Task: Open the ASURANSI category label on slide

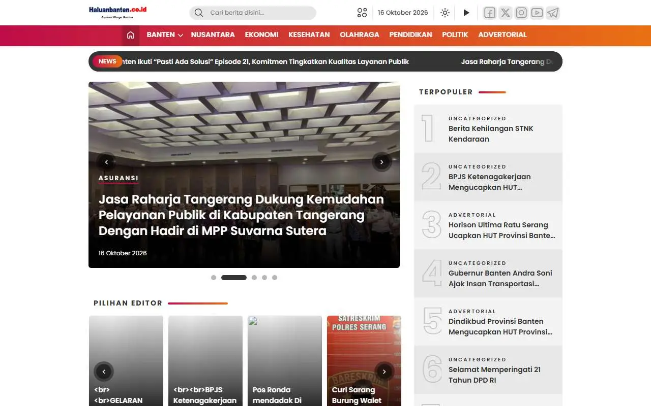Action: click(119, 178)
